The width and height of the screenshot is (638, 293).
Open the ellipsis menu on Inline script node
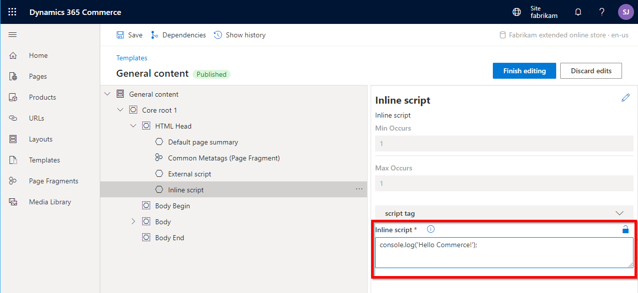359,189
